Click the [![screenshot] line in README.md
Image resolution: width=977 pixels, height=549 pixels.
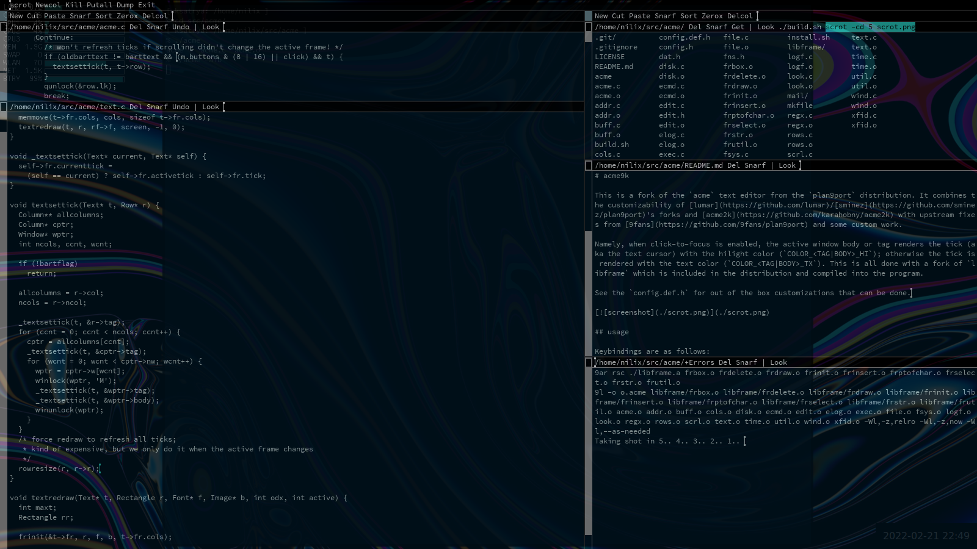(x=682, y=312)
